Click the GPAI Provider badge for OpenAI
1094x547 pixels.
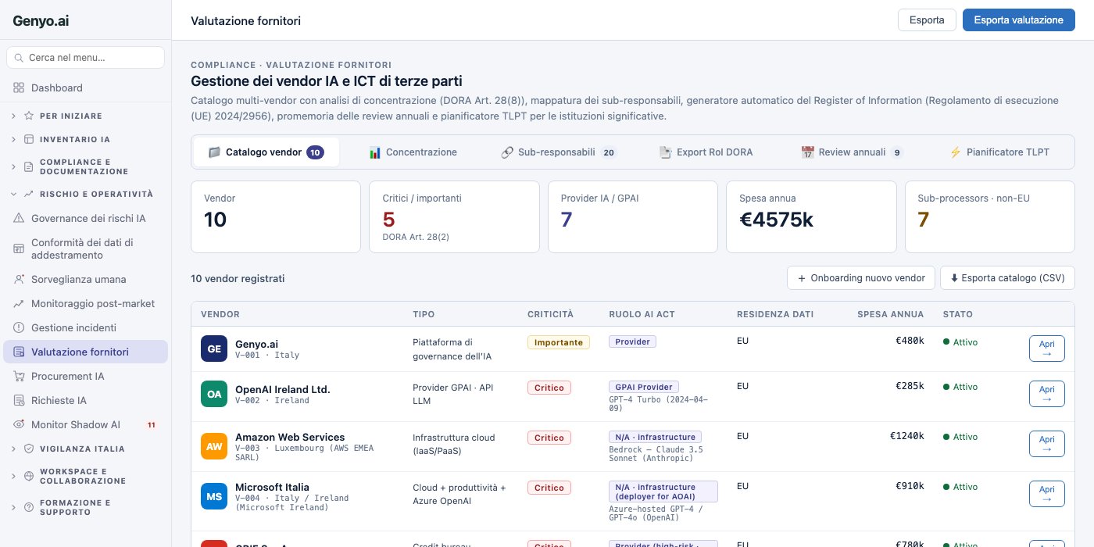pos(644,387)
